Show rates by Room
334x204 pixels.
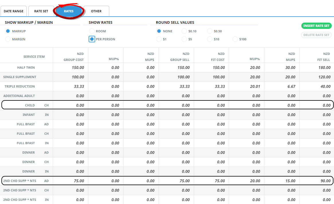point(92,31)
